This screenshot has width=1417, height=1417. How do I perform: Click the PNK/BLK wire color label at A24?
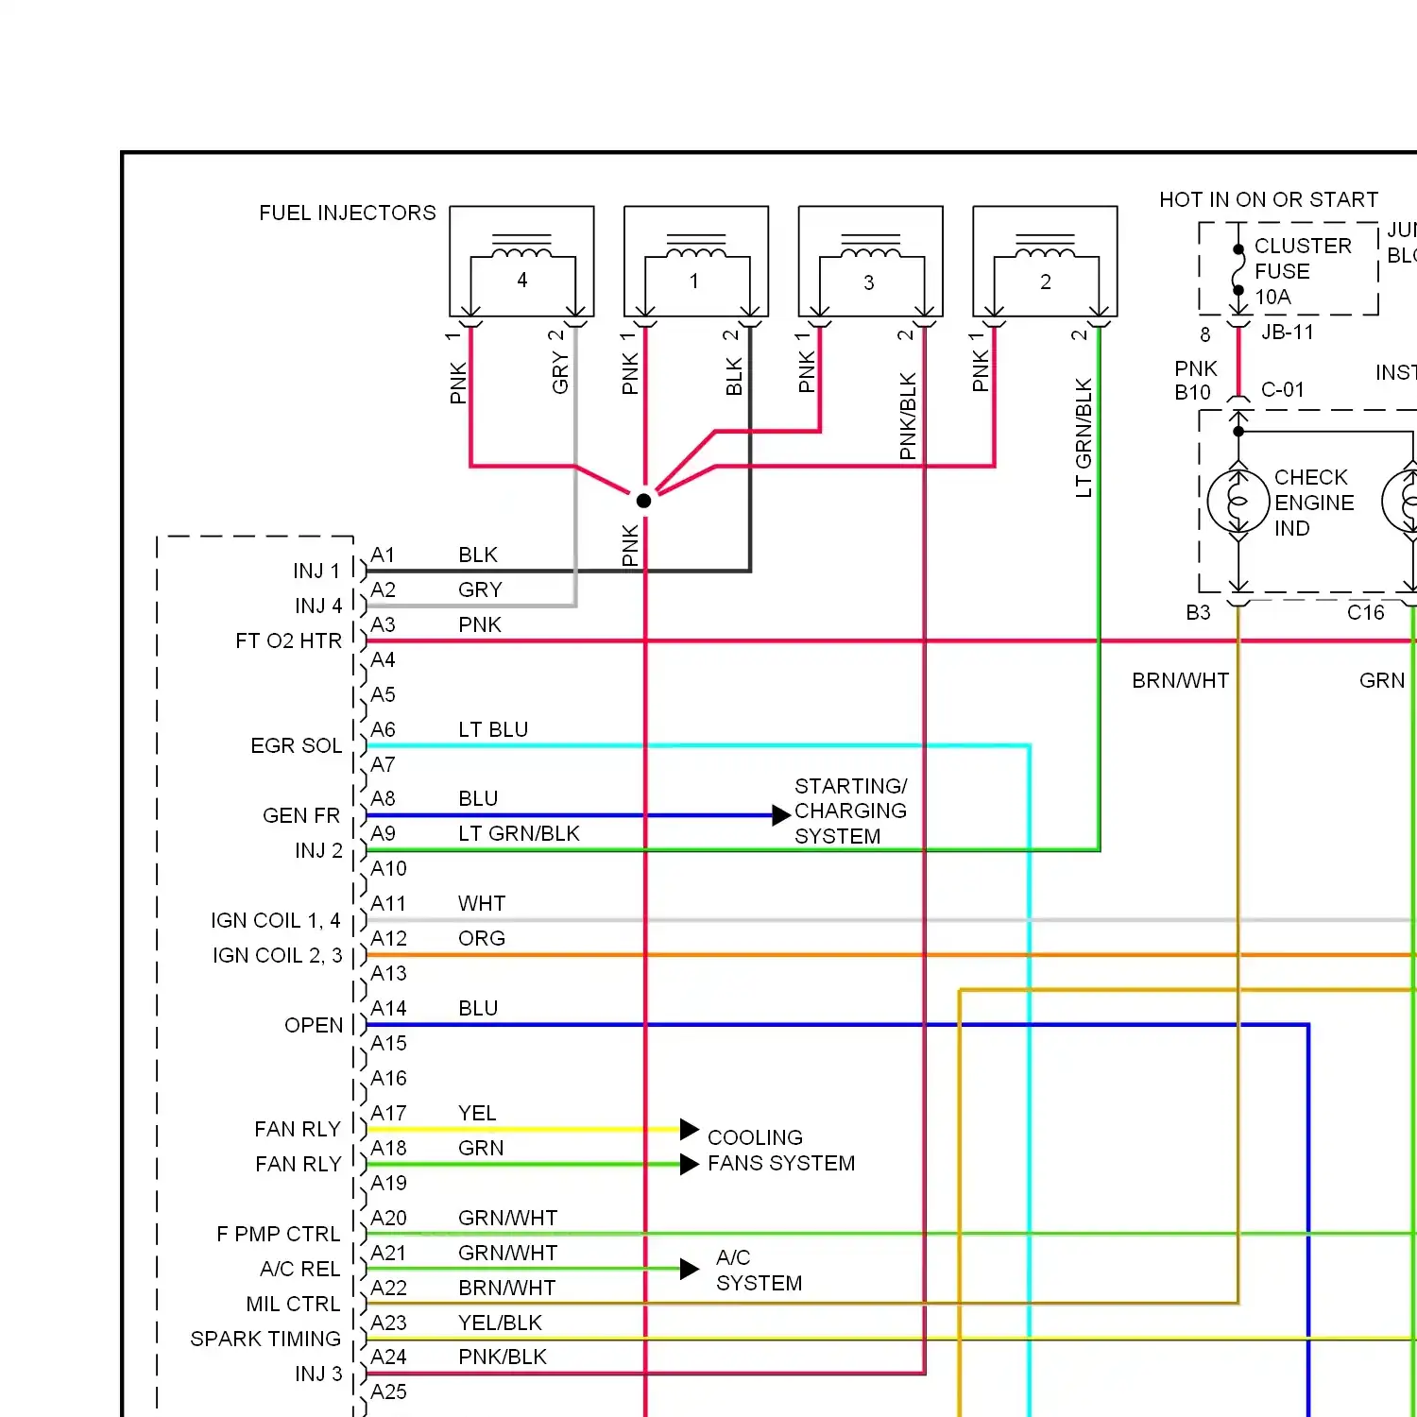pos(503,1357)
